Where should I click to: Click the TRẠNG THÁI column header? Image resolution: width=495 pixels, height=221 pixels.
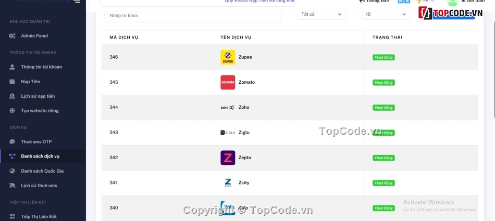pyautogui.click(x=387, y=37)
